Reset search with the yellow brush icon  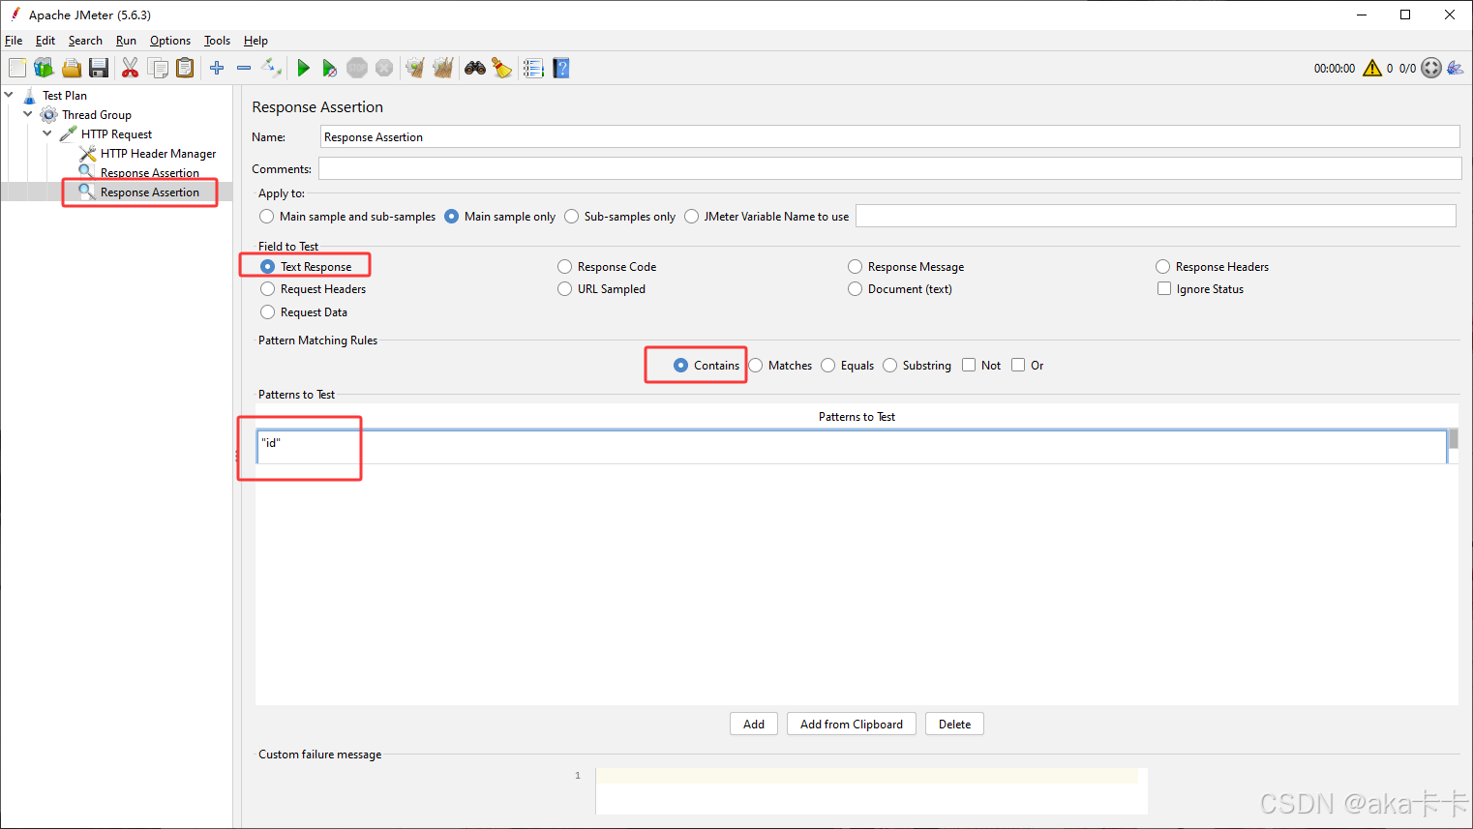click(x=501, y=68)
